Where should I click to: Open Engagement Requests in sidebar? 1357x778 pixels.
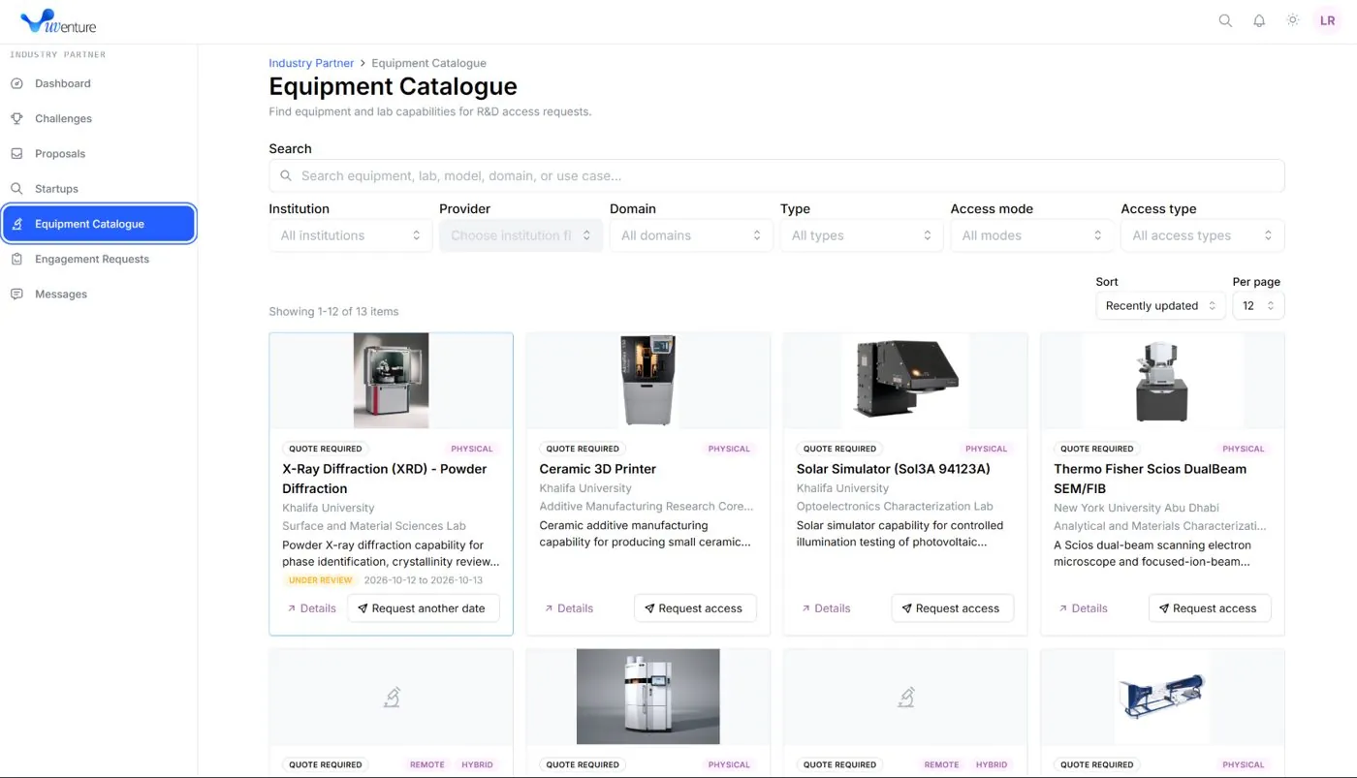coord(99,259)
